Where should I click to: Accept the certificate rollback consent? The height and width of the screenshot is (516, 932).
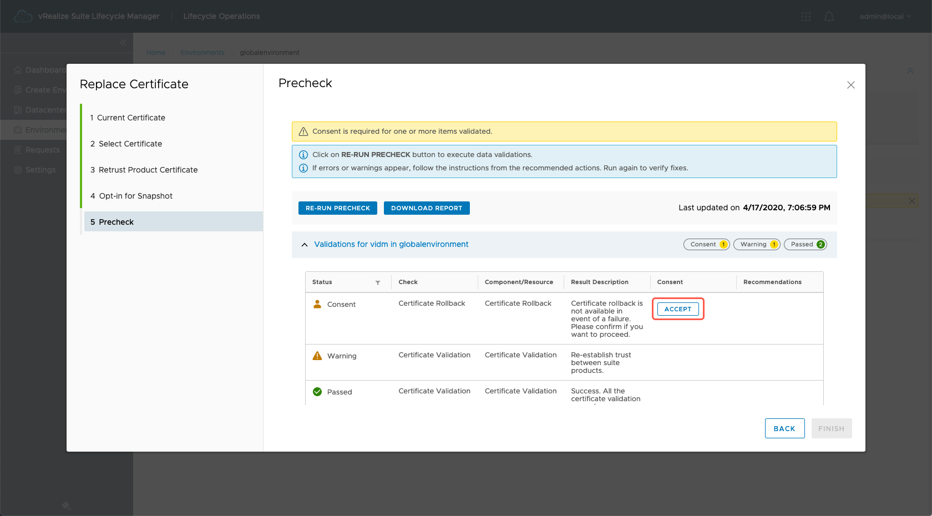[677, 309]
